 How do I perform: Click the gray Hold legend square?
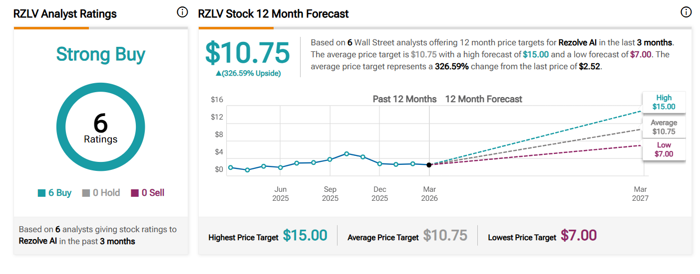[86, 193]
